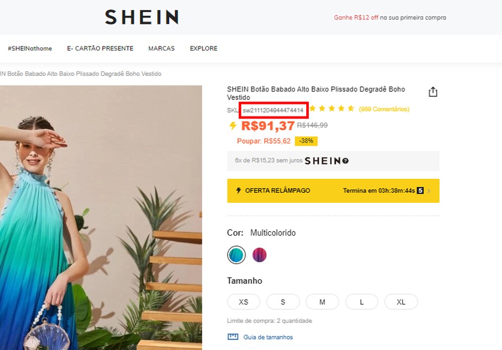Select size XL

(x=401, y=302)
